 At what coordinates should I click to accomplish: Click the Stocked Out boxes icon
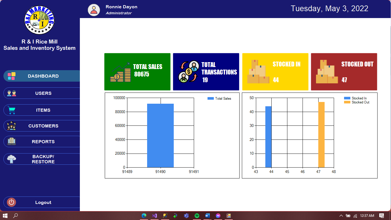pos(327,72)
